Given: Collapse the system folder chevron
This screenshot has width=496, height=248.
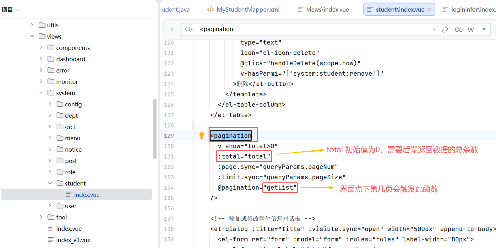Looking at the screenshot, I should [x=41, y=93].
